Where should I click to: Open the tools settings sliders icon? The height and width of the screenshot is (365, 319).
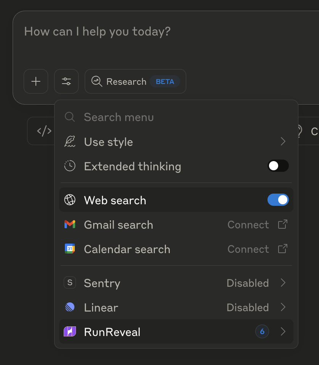coord(66,81)
